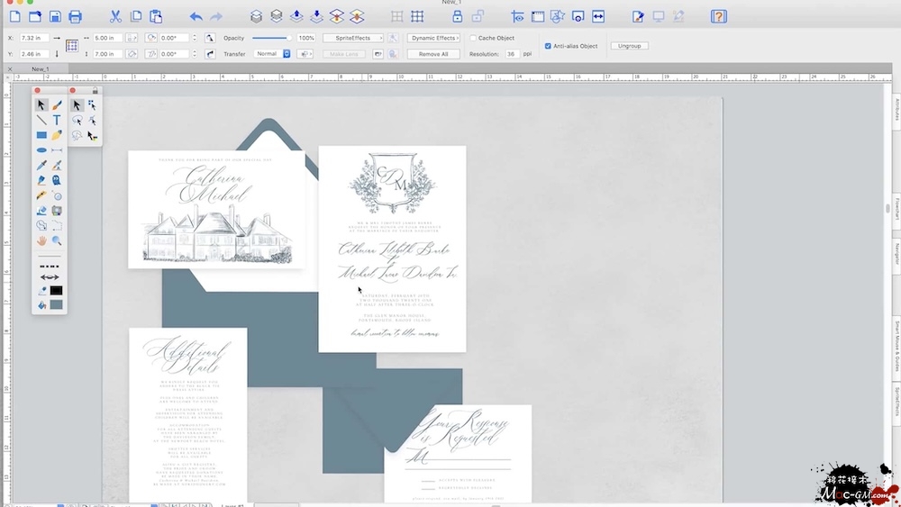Viewport: 901px width, 507px height.
Task: Choose the Hand pan tool
Action: pyautogui.click(x=41, y=241)
